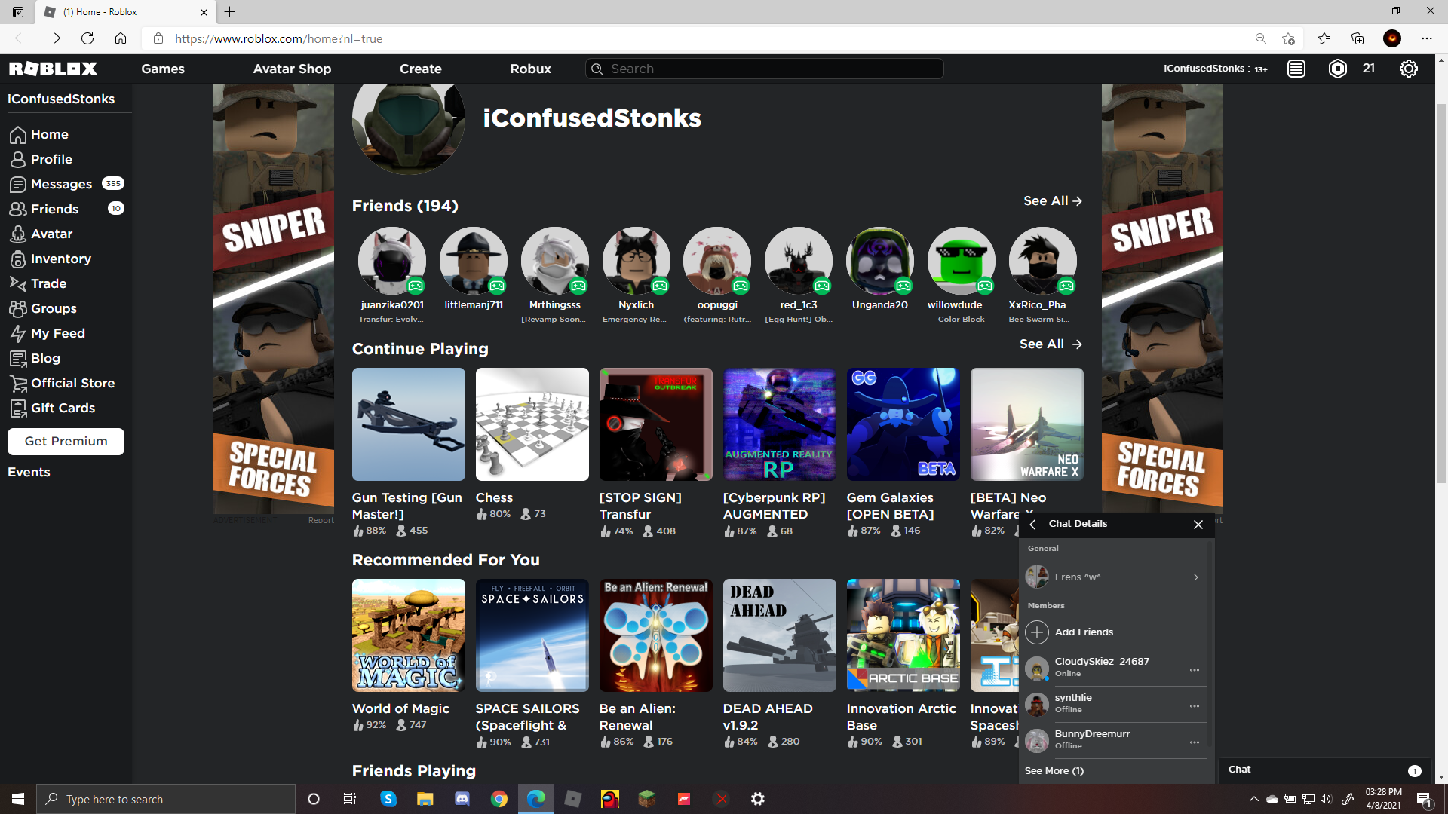This screenshot has width=1448, height=814.
Task: Open friend littlemanj711's avatar
Action: (474, 261)
